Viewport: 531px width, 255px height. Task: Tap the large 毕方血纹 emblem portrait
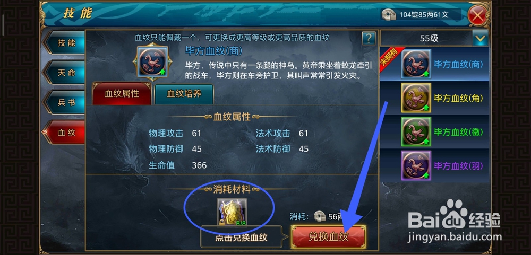coord(152,62)
